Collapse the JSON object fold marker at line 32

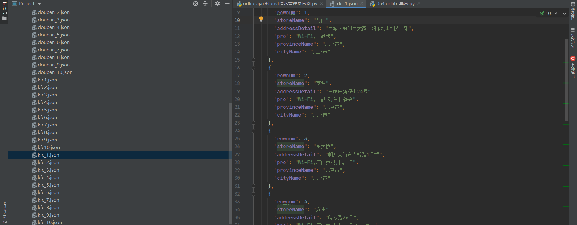tap(253, 194)
